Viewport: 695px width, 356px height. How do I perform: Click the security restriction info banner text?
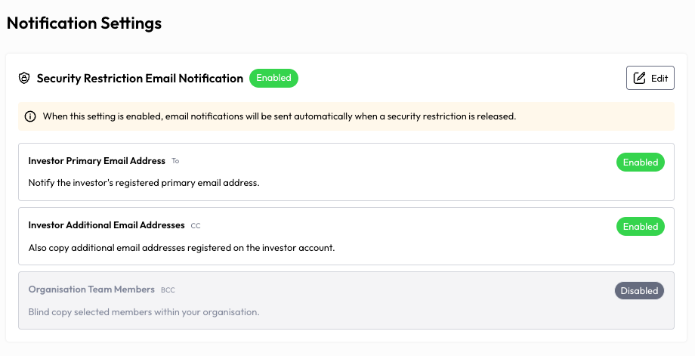point(280,116)
